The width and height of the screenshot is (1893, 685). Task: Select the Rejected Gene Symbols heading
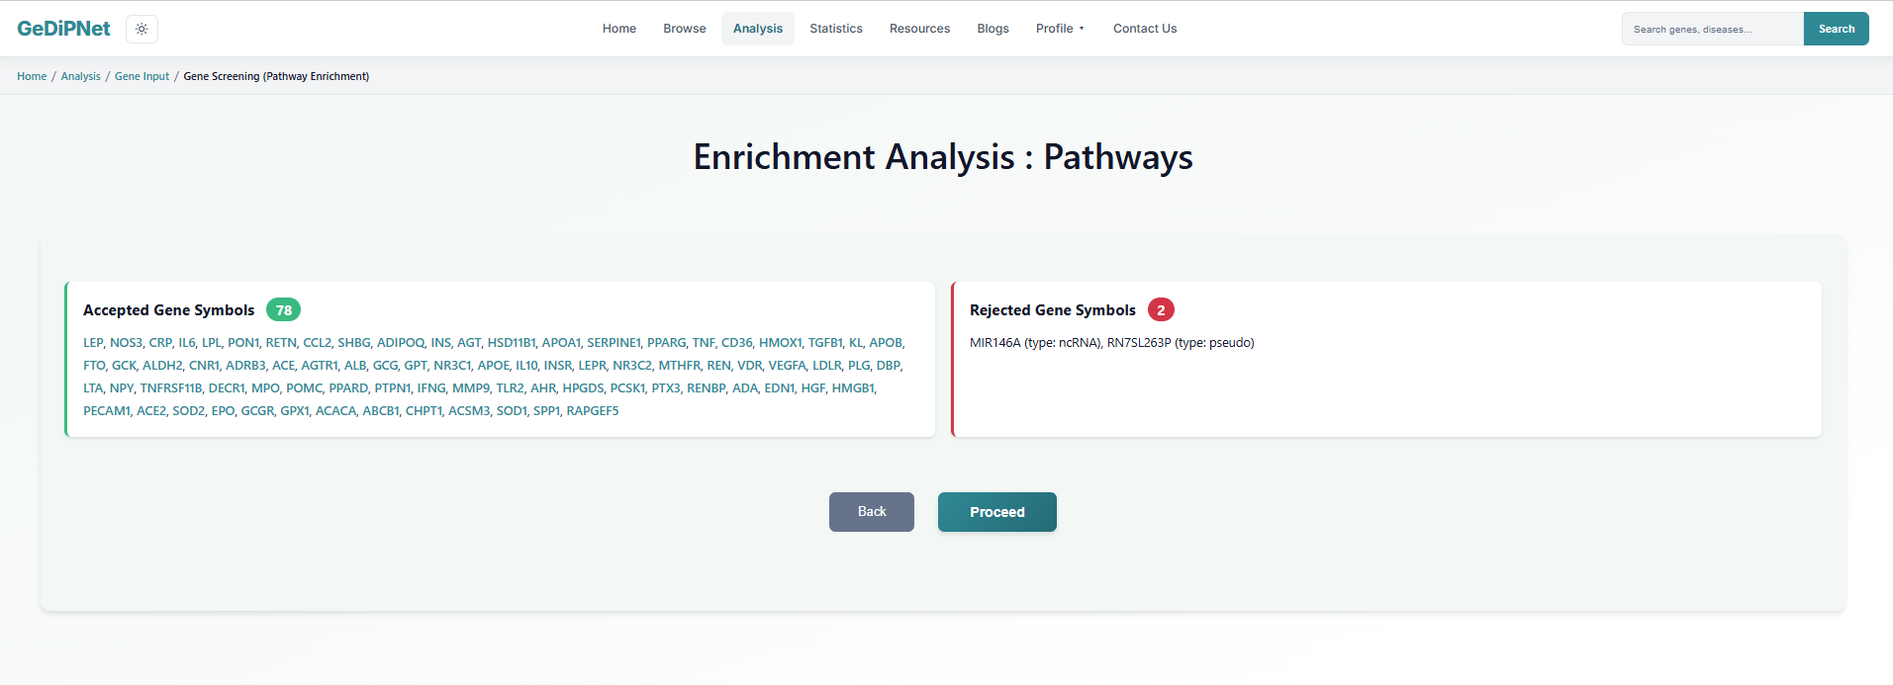tap(1053, 310)
